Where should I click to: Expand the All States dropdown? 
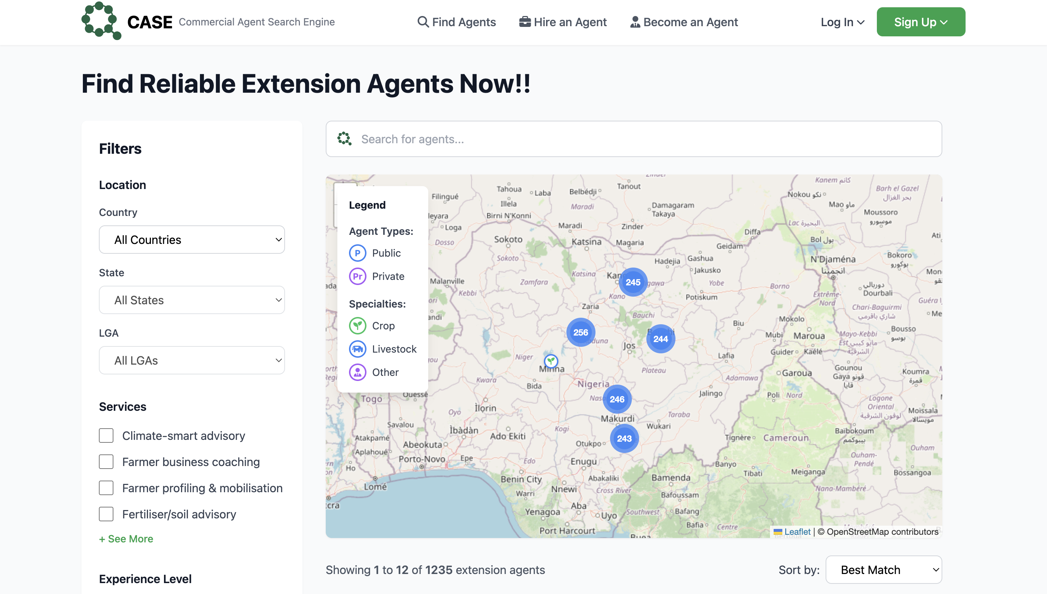[192, 300]
